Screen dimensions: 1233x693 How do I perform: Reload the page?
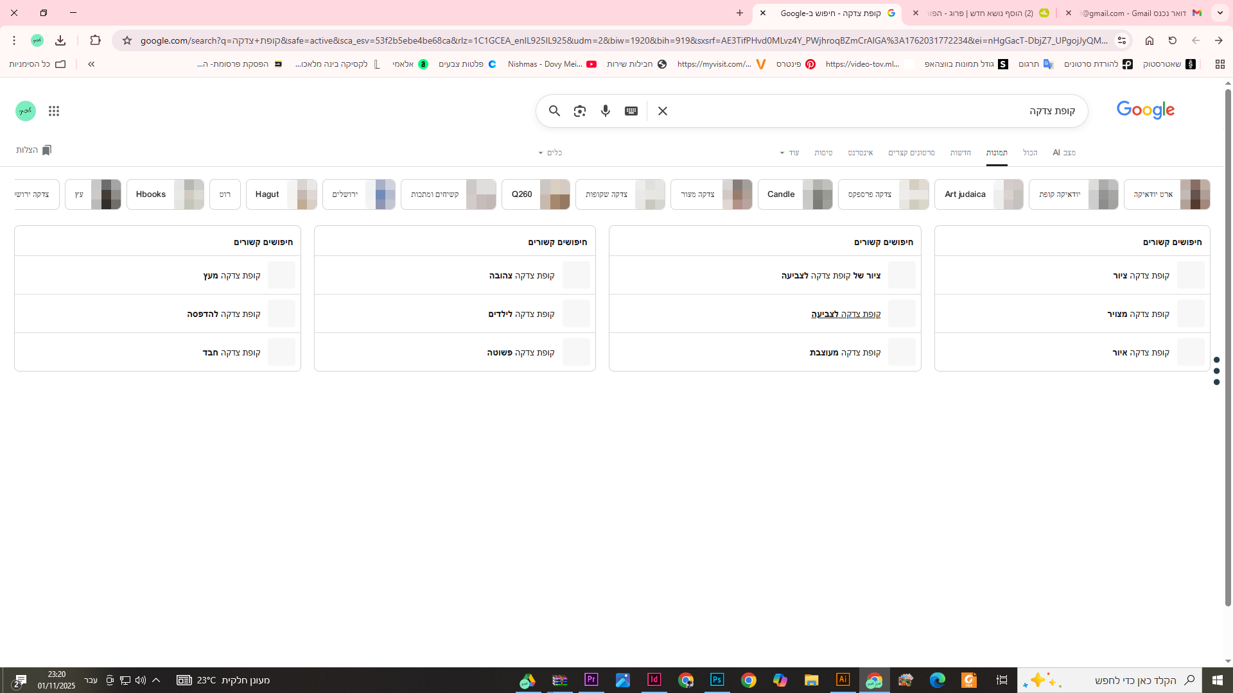pos(1172,40)
